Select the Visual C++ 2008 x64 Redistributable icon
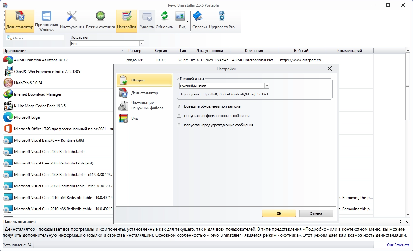 point(8,174)
